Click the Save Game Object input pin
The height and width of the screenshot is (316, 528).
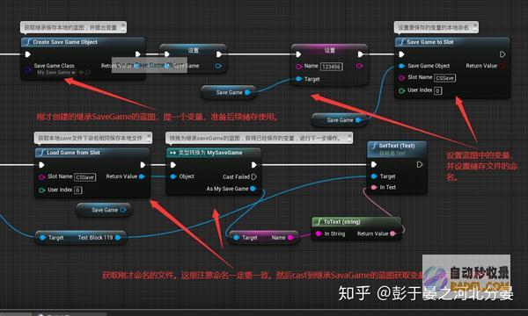(402, 66)
